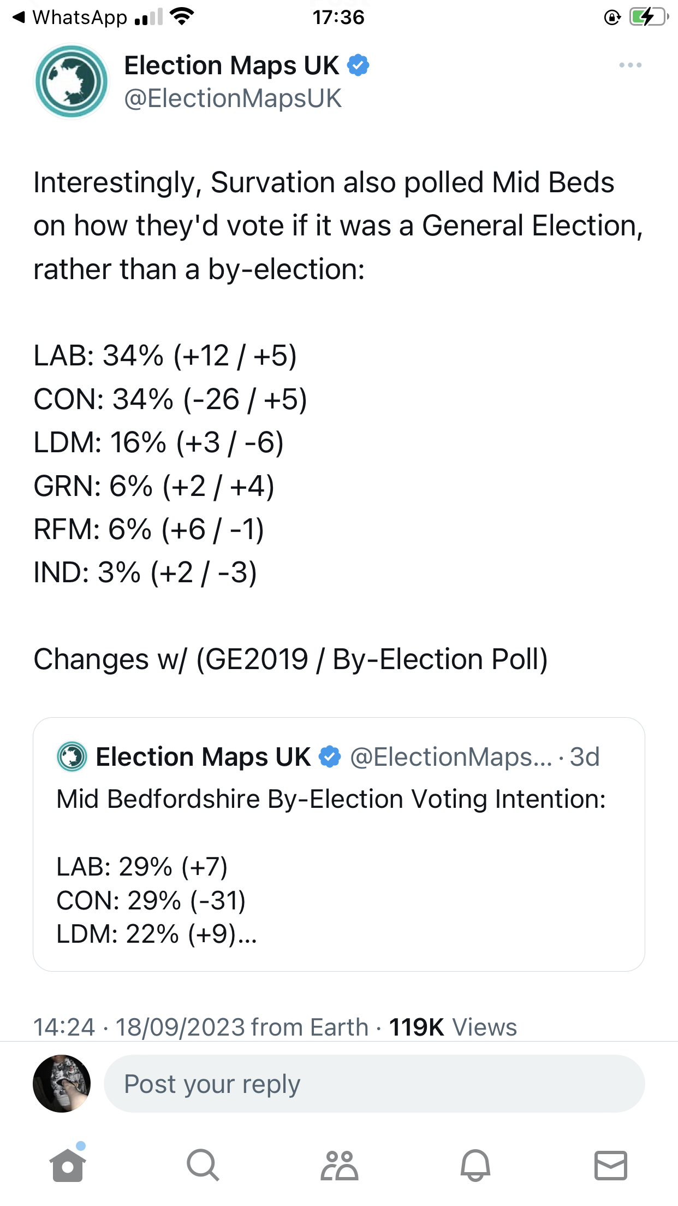Open the three-dot more options menu
678x1206 pixels.
(x=630, y=66)
